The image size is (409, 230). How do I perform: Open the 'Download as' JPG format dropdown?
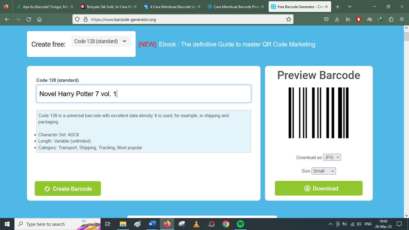[x=332, y=157]
